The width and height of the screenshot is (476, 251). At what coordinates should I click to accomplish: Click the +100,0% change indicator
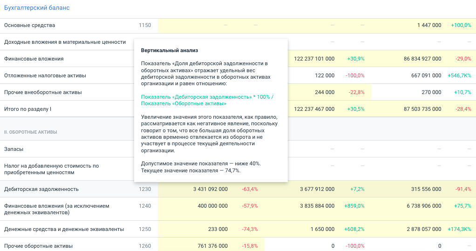pos(461,25)
